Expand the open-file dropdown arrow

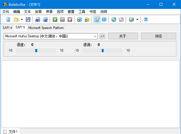(22, 20)
